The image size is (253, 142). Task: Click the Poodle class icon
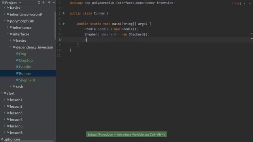17,67
